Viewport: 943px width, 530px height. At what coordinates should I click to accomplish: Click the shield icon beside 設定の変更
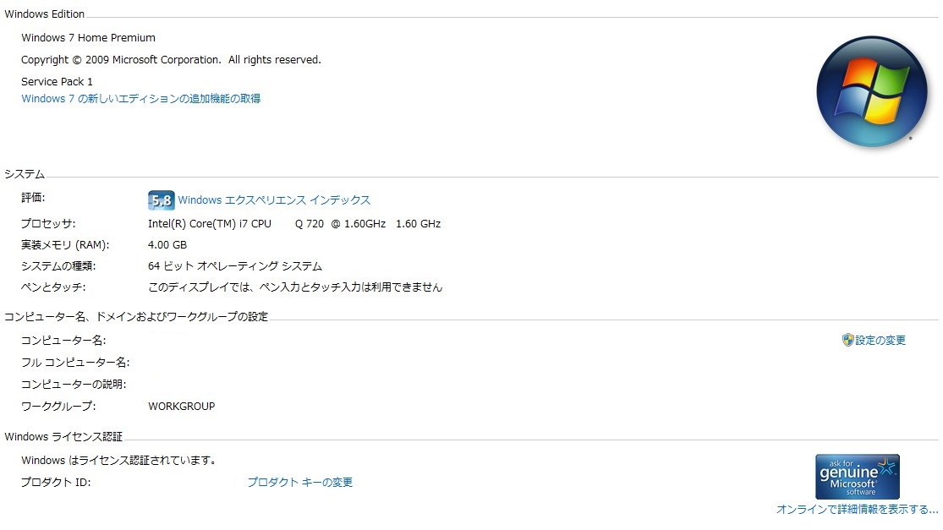848,340
